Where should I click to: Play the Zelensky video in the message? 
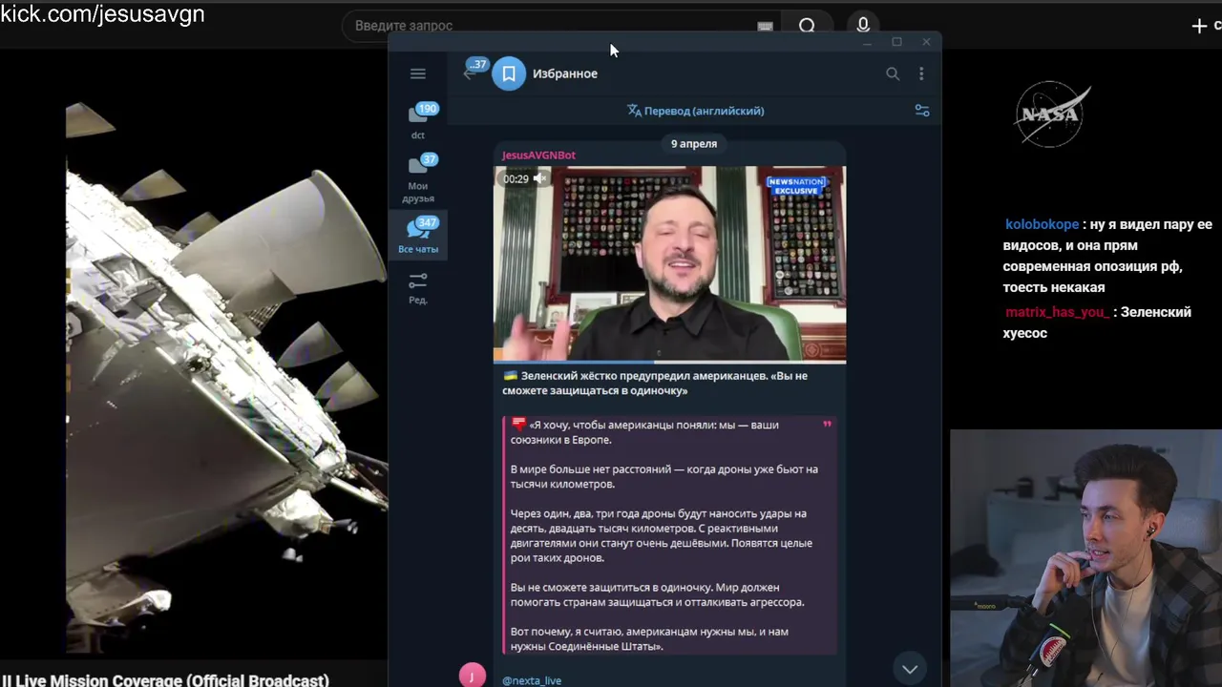[x=669, y=264]
